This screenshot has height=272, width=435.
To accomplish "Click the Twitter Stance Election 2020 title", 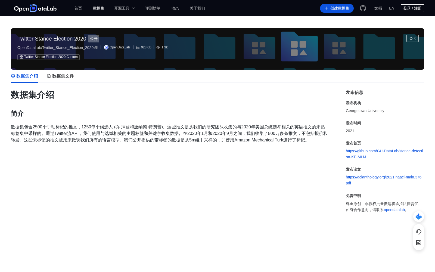I will tap(52, 39).
